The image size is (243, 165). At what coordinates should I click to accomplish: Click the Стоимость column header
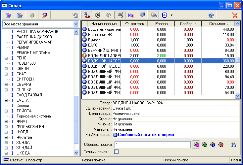[218, 24]
